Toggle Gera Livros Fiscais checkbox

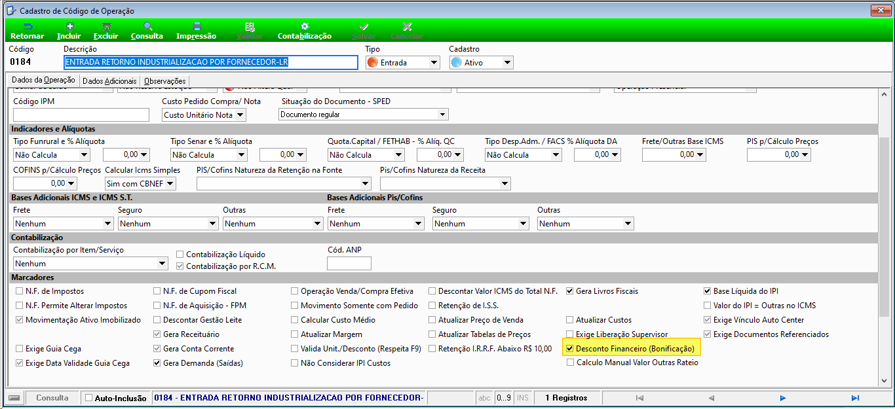coord(570,291)
